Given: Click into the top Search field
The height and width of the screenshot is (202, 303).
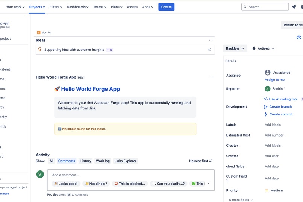Looking at the screenshot, I should click(265, 7).
